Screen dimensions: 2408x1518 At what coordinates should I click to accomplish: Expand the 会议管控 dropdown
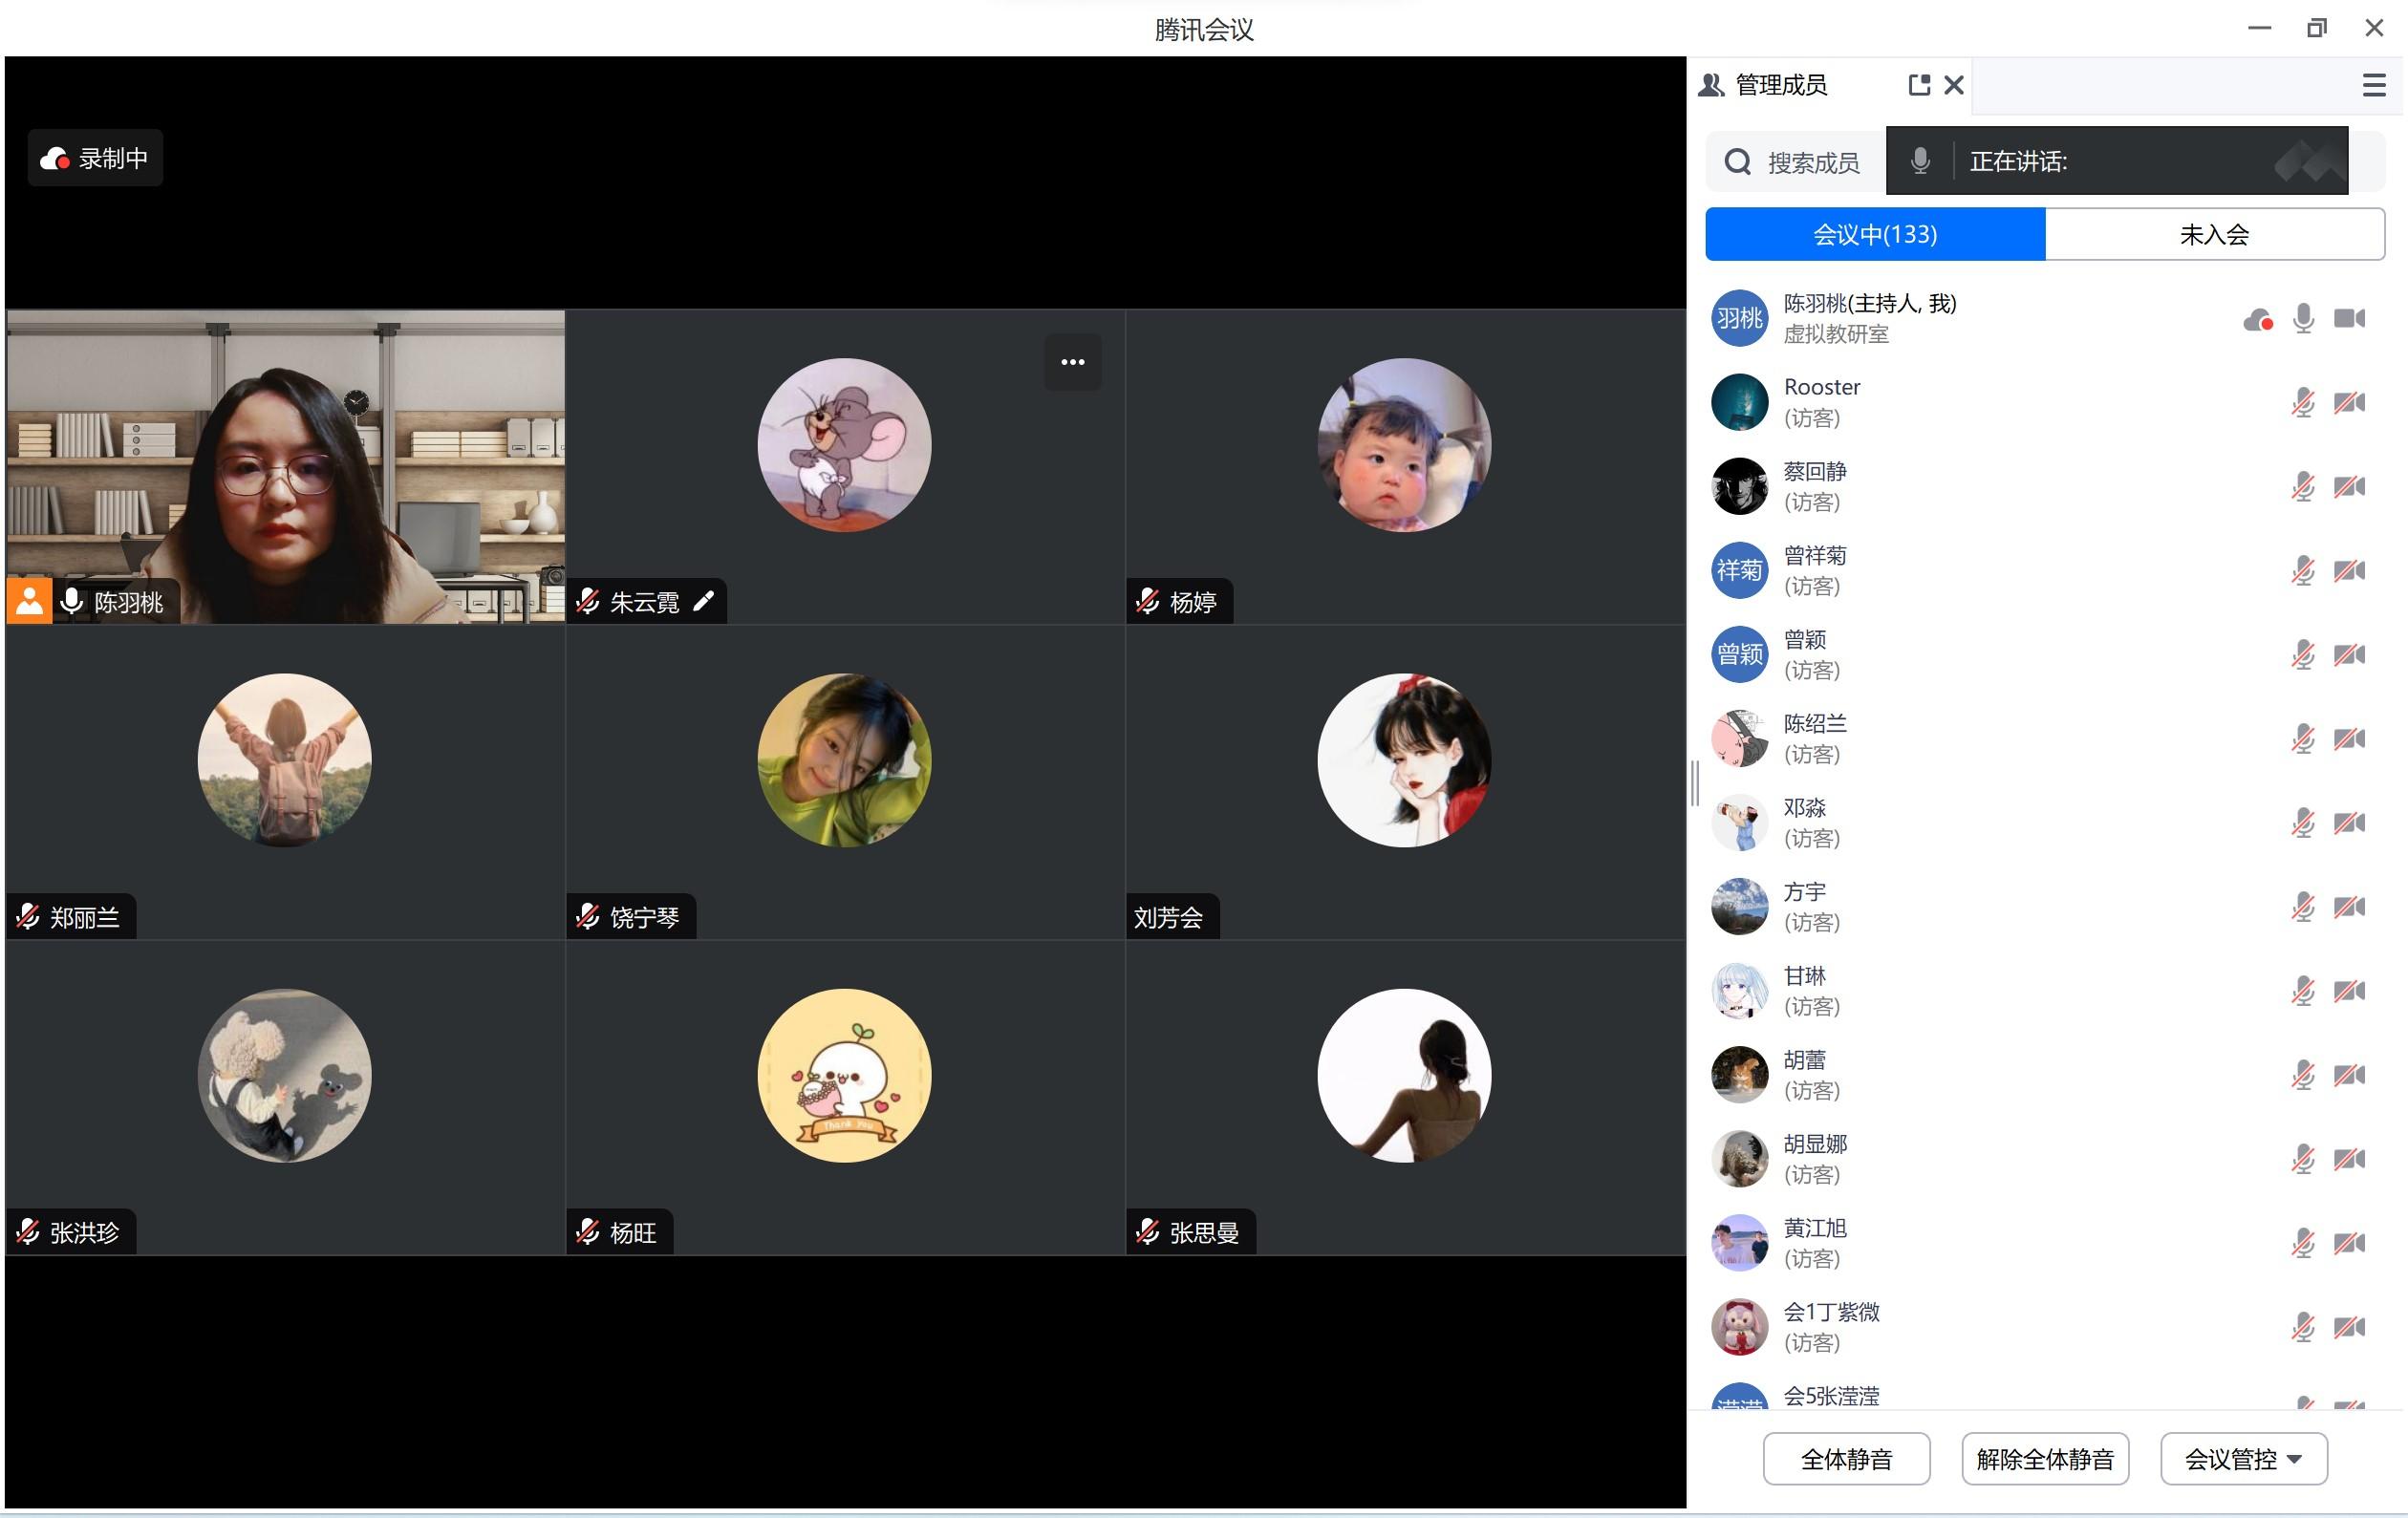click(x=2243, y=1459)
